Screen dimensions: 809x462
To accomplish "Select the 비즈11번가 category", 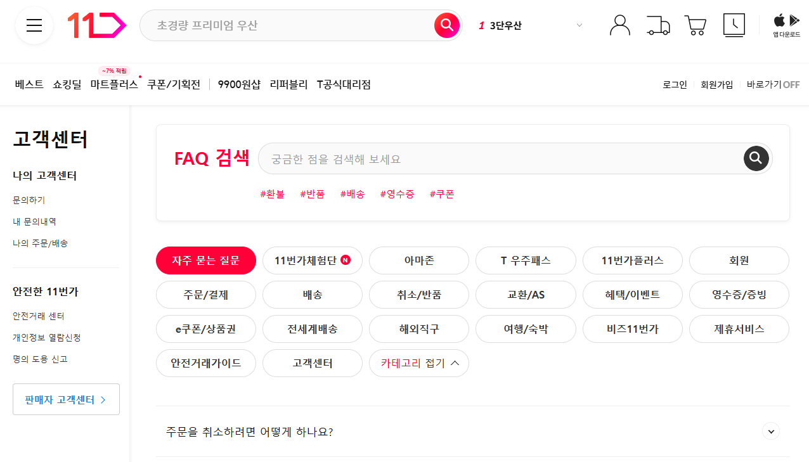I will [x=633, y=329].
